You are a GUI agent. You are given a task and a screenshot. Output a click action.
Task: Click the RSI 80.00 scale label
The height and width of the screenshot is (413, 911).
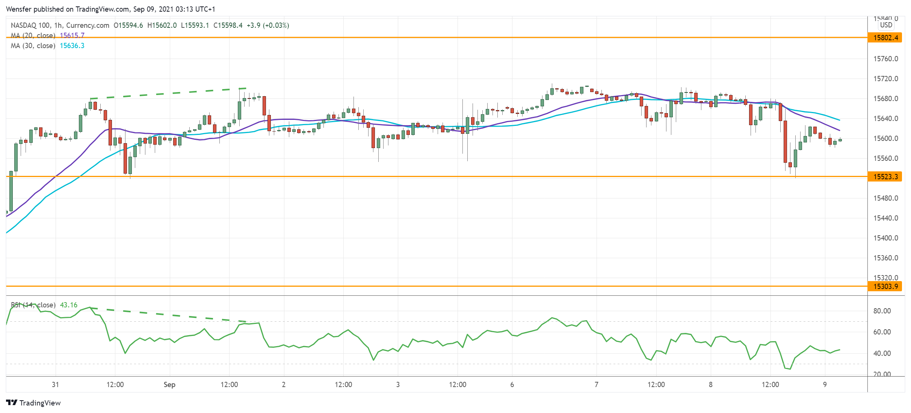[x=882, y=311]
